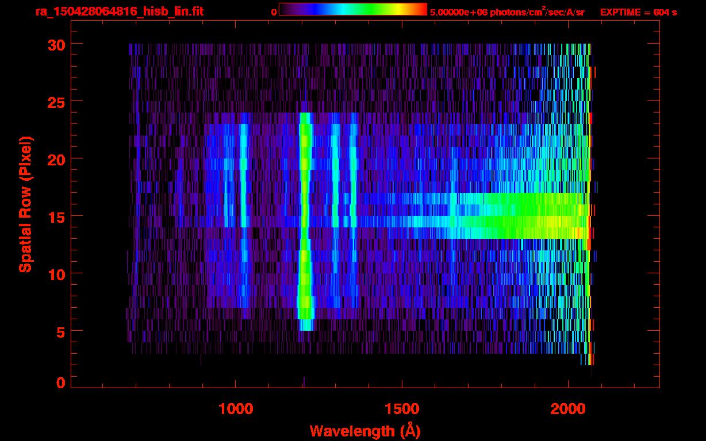This screenshot has width=706, height=441.
Task: Click the 1000 wavelength tick label
Action: 235,409
